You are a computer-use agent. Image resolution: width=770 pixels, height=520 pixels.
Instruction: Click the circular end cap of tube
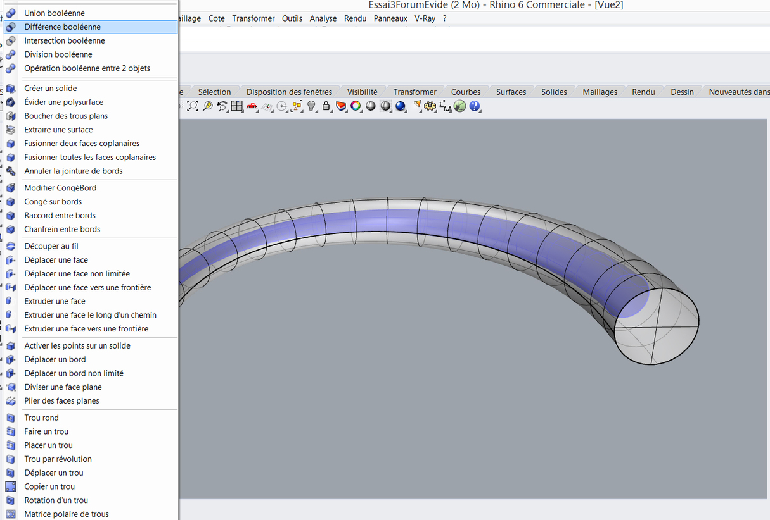(x=658, y=325)
